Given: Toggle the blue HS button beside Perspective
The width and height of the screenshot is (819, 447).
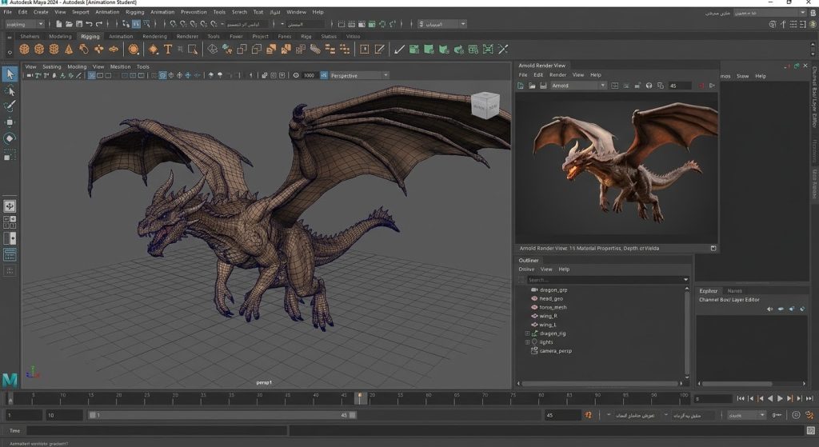Looking at the screenshot, I should click(324, 76).
